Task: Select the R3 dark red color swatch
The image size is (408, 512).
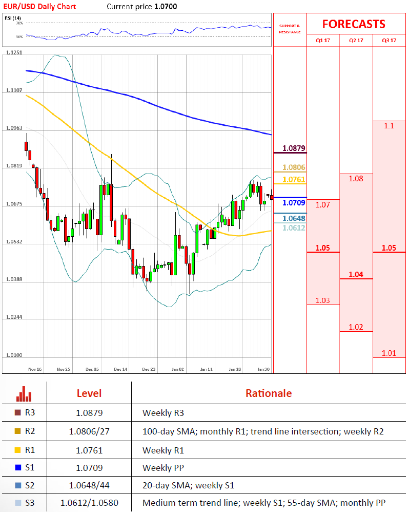Action: (x=18, y=413)
